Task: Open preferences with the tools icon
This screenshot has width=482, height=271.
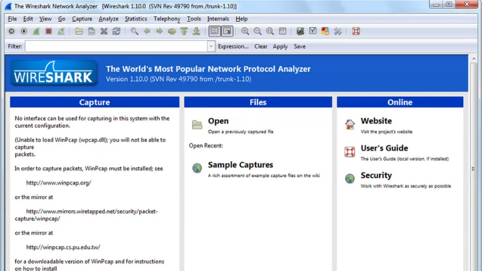Action: click(338, 31)
